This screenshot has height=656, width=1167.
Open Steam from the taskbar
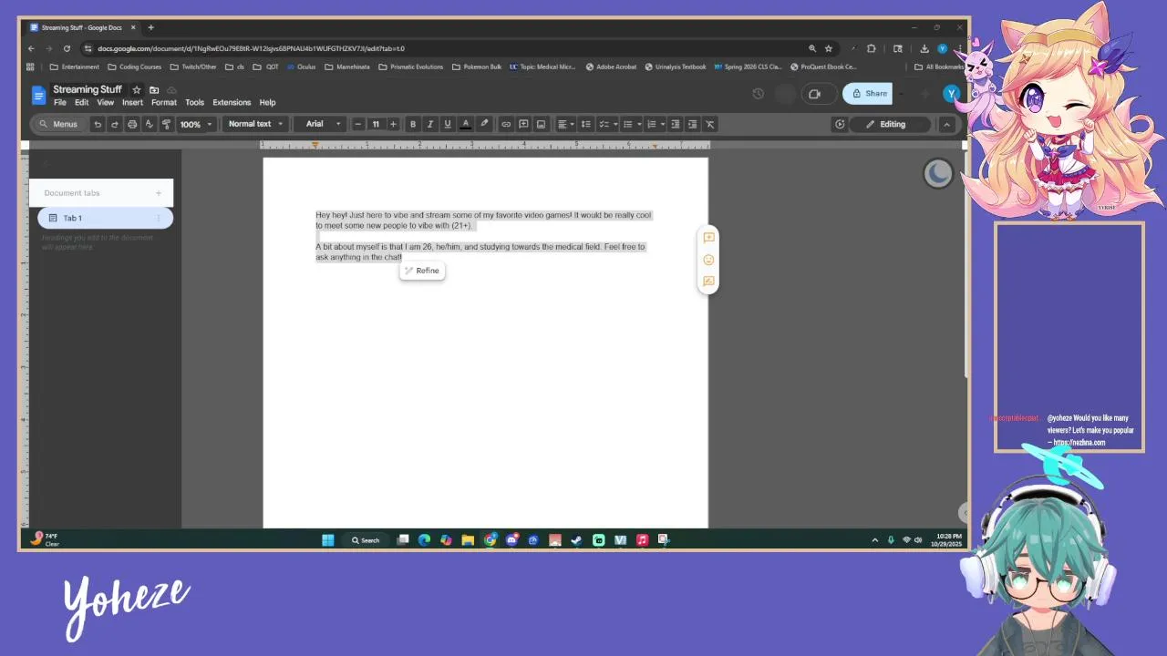point(576,539)
